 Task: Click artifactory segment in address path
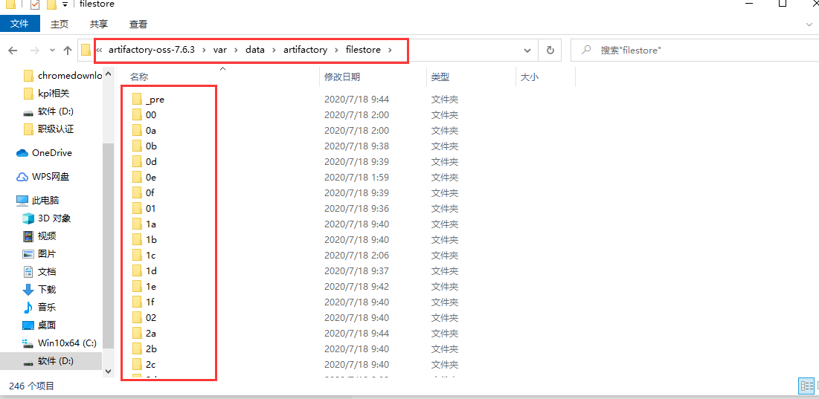(305, 50)
